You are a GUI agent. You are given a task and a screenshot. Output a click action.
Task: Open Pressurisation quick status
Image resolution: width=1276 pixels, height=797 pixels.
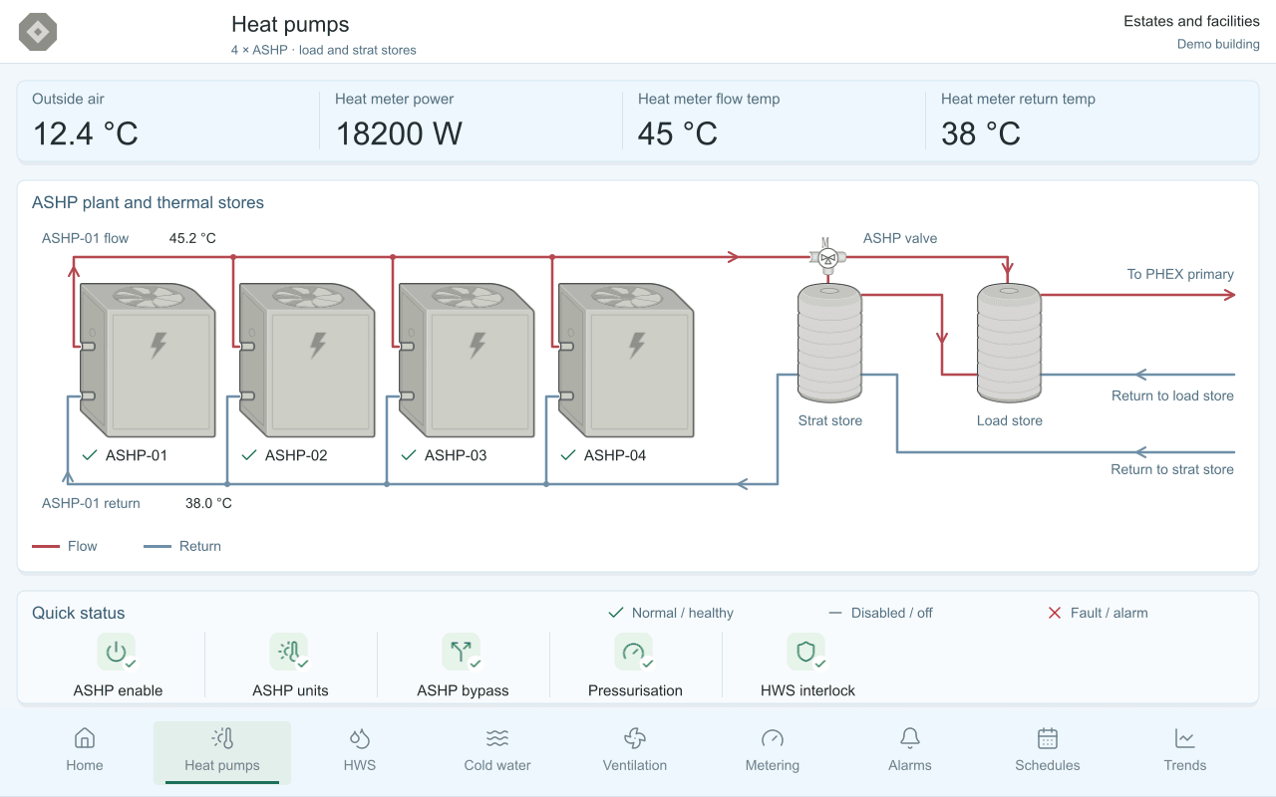pos(635,665)
